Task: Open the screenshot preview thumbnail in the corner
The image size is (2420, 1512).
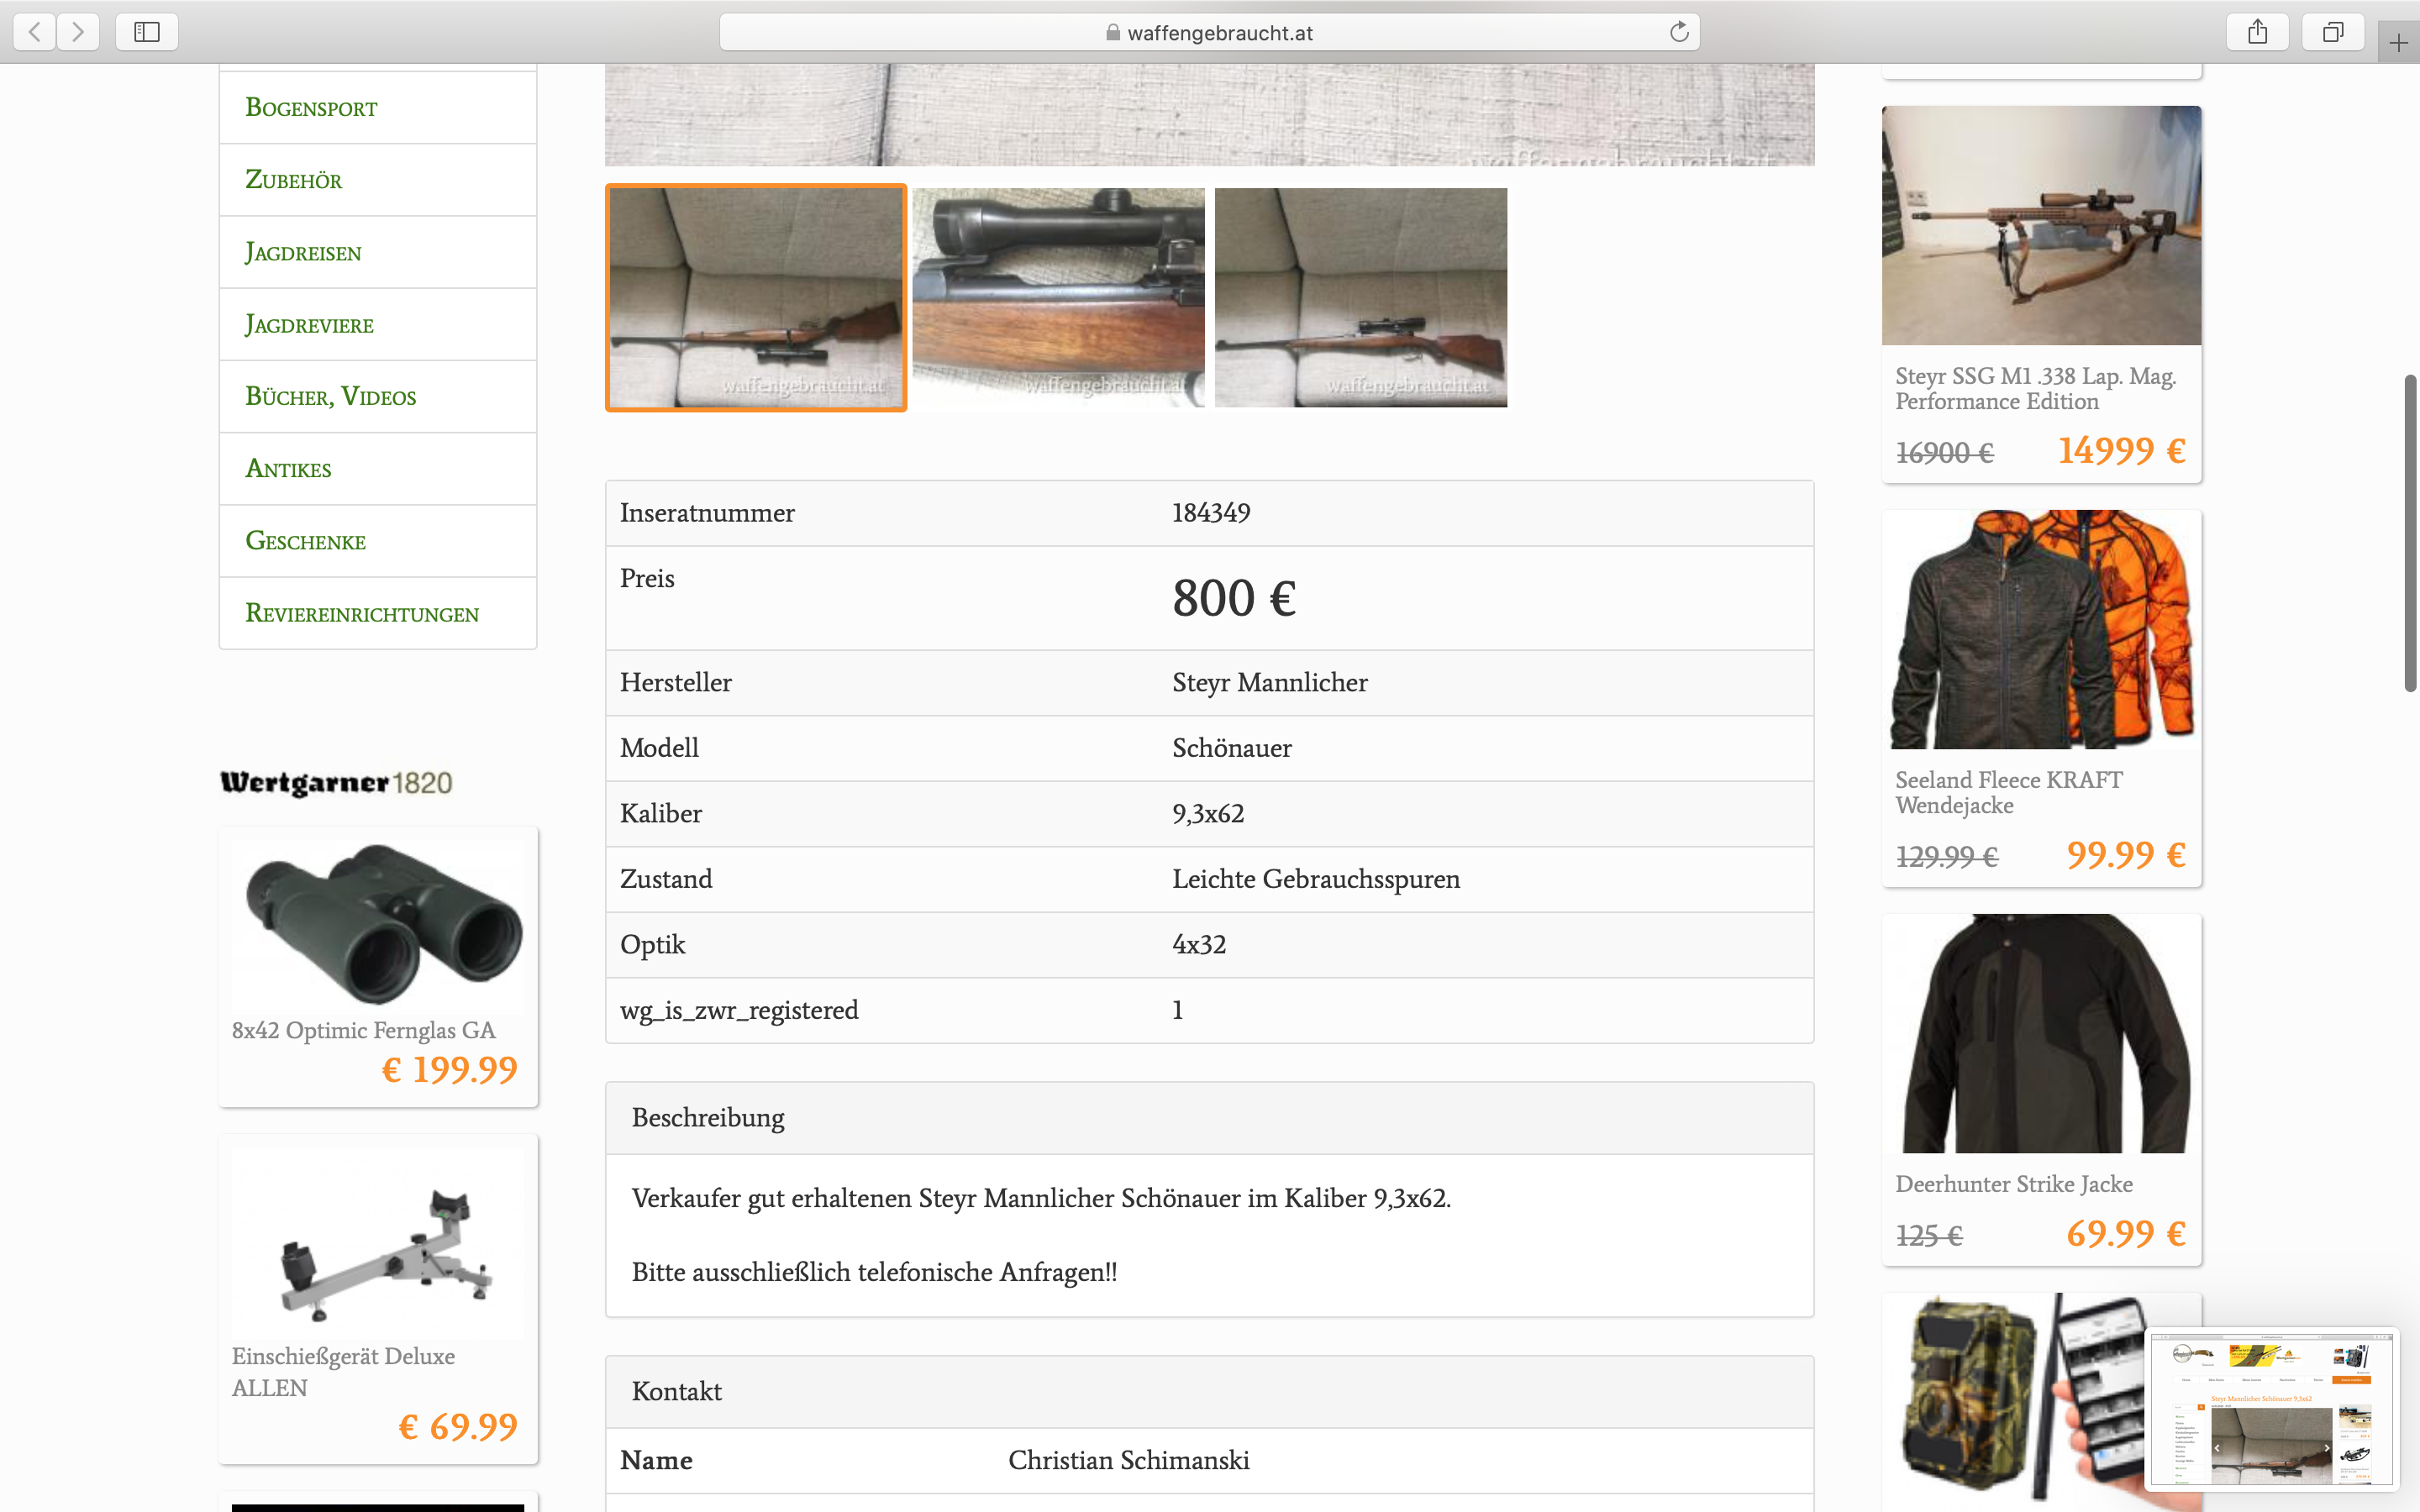Action: click(x=2273, y=1407)
